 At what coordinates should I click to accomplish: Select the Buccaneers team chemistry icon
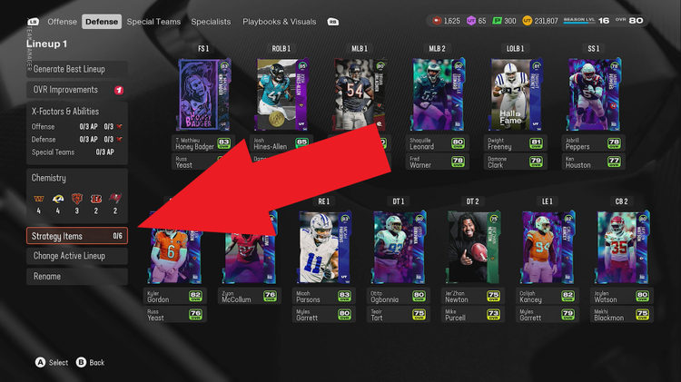coord(116,198)
